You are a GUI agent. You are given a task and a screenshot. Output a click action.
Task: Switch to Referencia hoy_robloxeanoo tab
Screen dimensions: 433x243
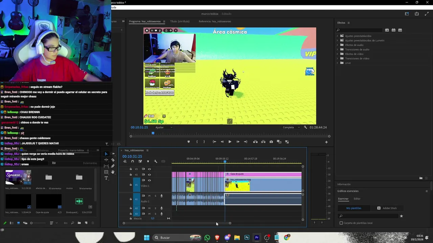pos(215,21)
